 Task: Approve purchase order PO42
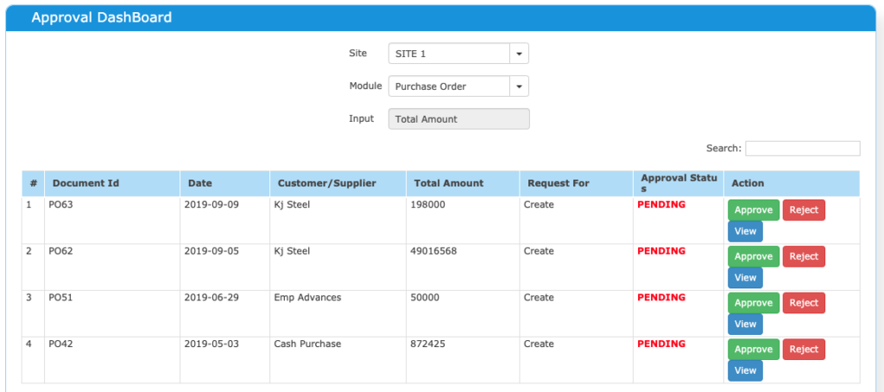click(x=754, y=349)
